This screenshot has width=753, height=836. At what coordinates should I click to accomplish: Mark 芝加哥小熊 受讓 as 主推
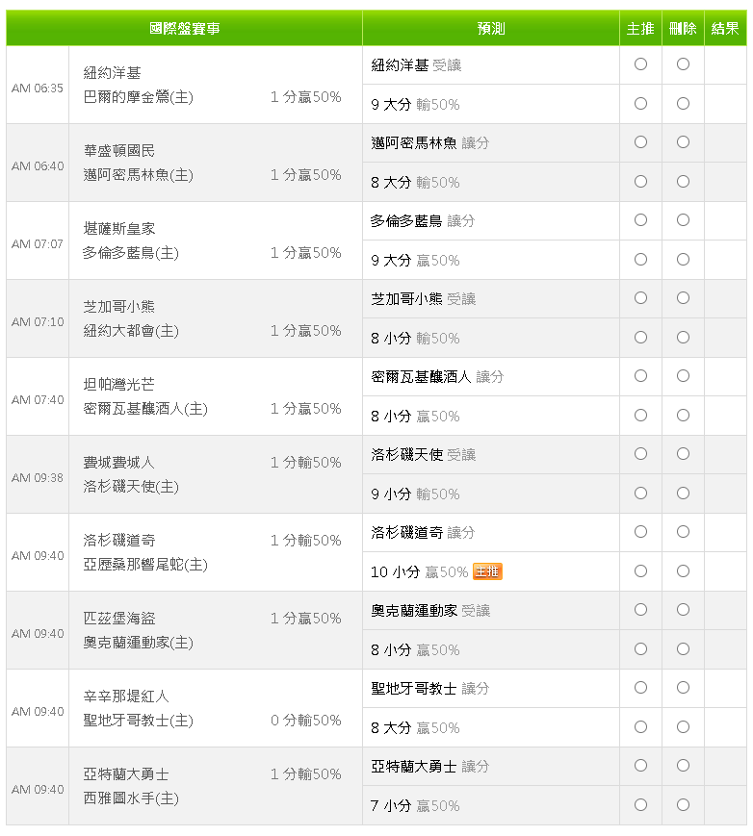(x=640, y=298)
